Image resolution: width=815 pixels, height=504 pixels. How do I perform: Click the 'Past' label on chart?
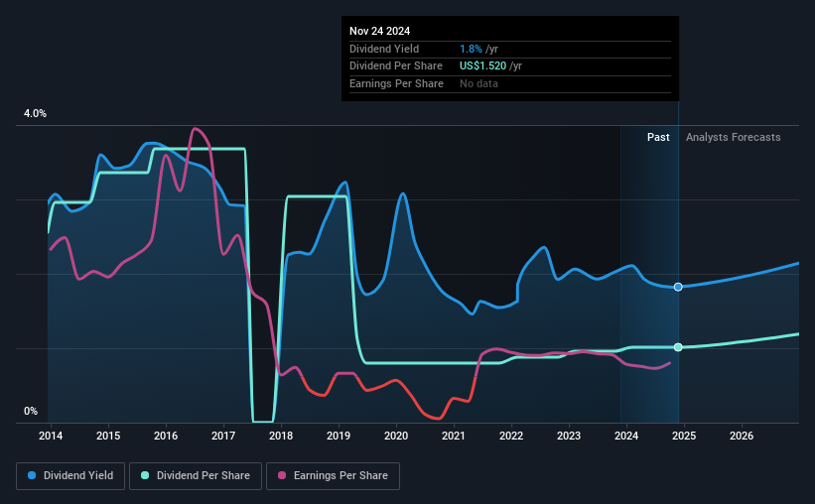pos(658,137)
